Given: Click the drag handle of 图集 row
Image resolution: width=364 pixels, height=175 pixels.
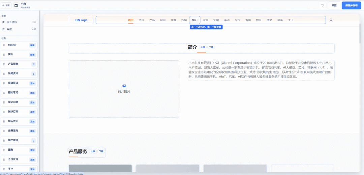Looking at the screenshot, I should pos(4,150).
